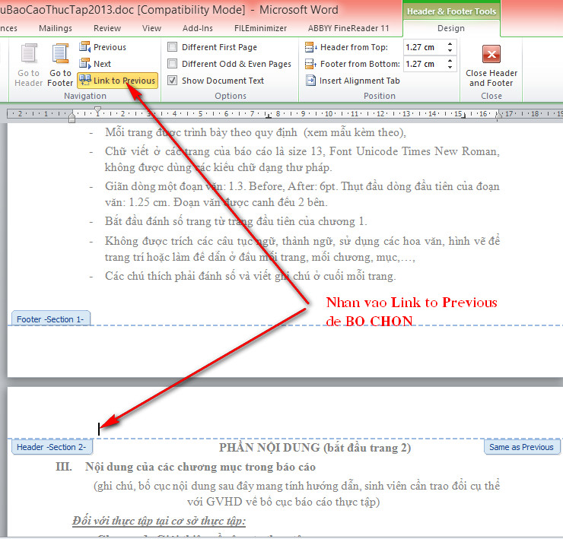Toggle the Link to Previous button
The image size is (563, 539).
point(117,81)
